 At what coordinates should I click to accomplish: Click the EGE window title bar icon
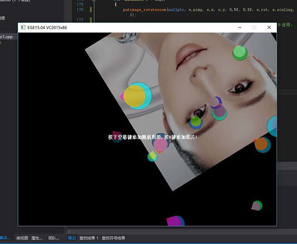tap(23, 27)
